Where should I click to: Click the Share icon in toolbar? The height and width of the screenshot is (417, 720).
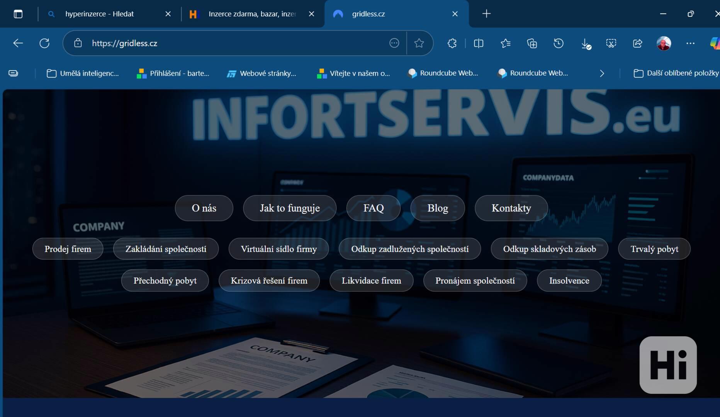click(x=637, y=43)
